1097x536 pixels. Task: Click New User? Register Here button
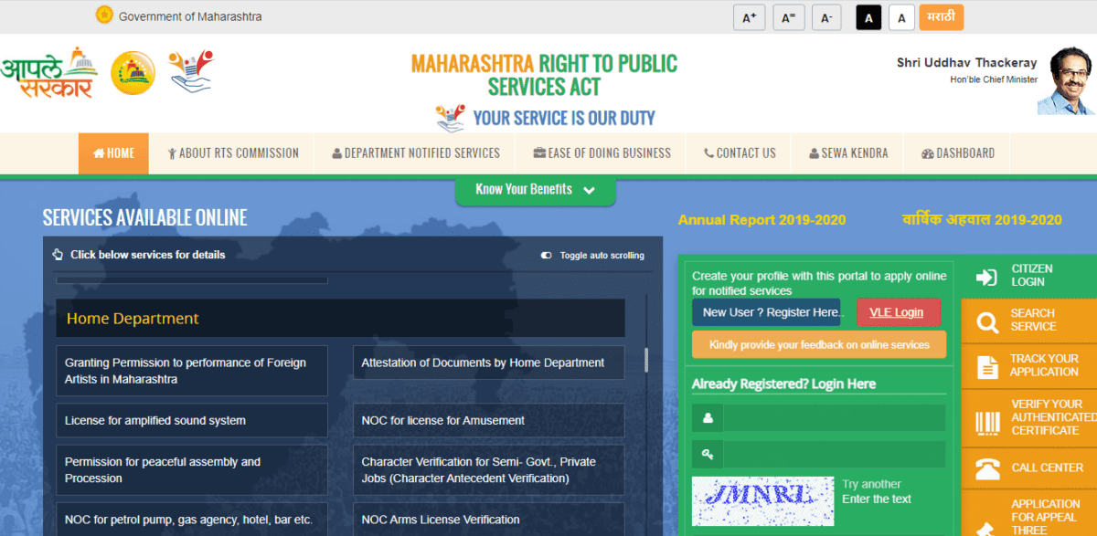pyautogui.click(x=766, y=312)
